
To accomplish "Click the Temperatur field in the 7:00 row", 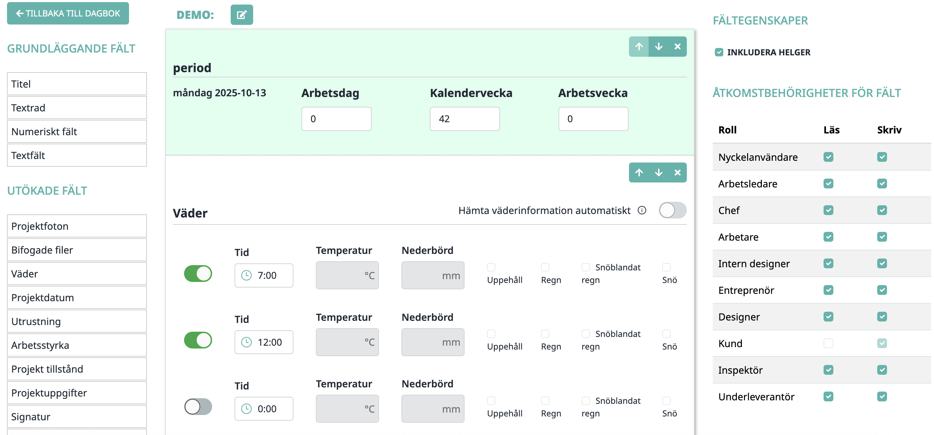I will pyautogui.click(x=347, y=276).
